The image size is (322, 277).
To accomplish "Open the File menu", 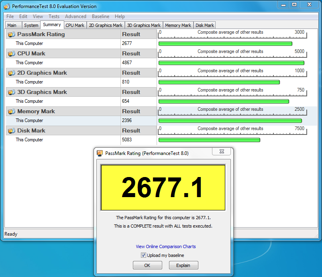I will click(10, 16).
